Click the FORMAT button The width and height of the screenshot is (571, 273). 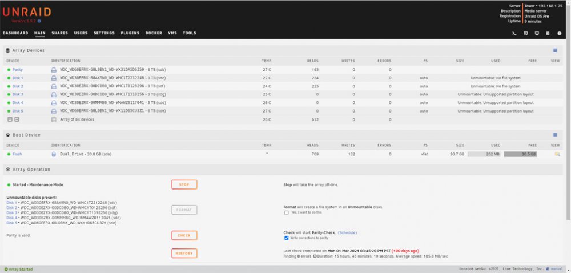184,210
